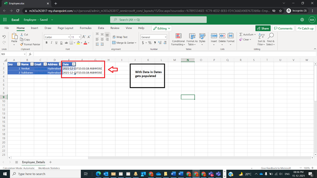317x178 pixels.
Task: Add a new sheet plus button
Action: [x=51, y=162]
